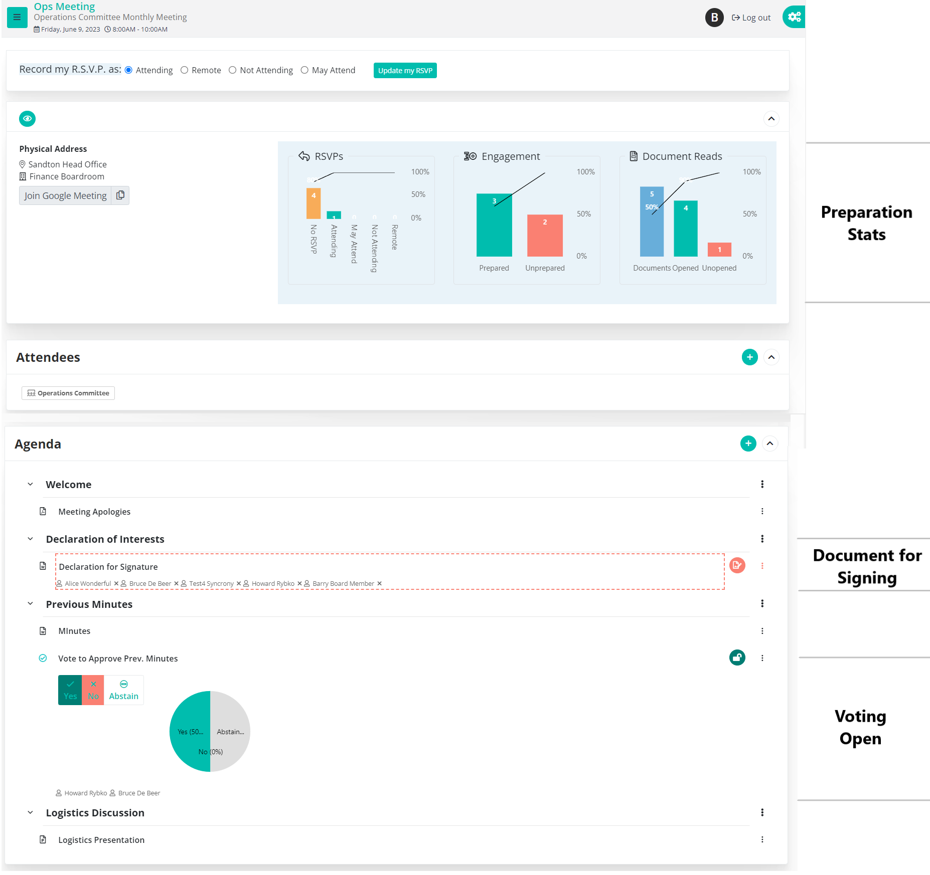Click the No RSVP orange bar
The image size is (930, 875).
tap(314, 203)
